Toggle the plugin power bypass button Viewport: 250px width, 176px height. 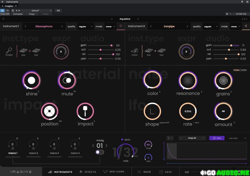pyautogui.click(x=2, y=10)
